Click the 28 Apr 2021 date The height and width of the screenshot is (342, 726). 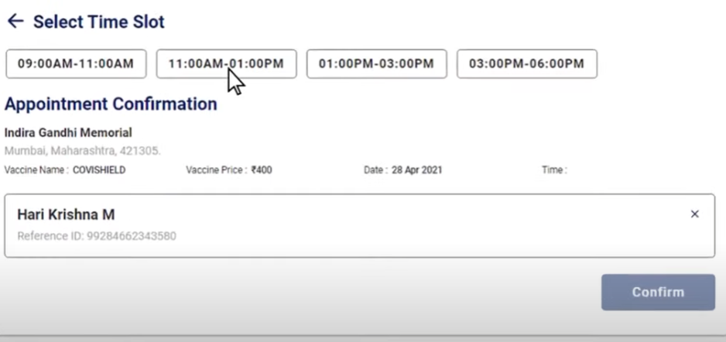tap(417, 169)
